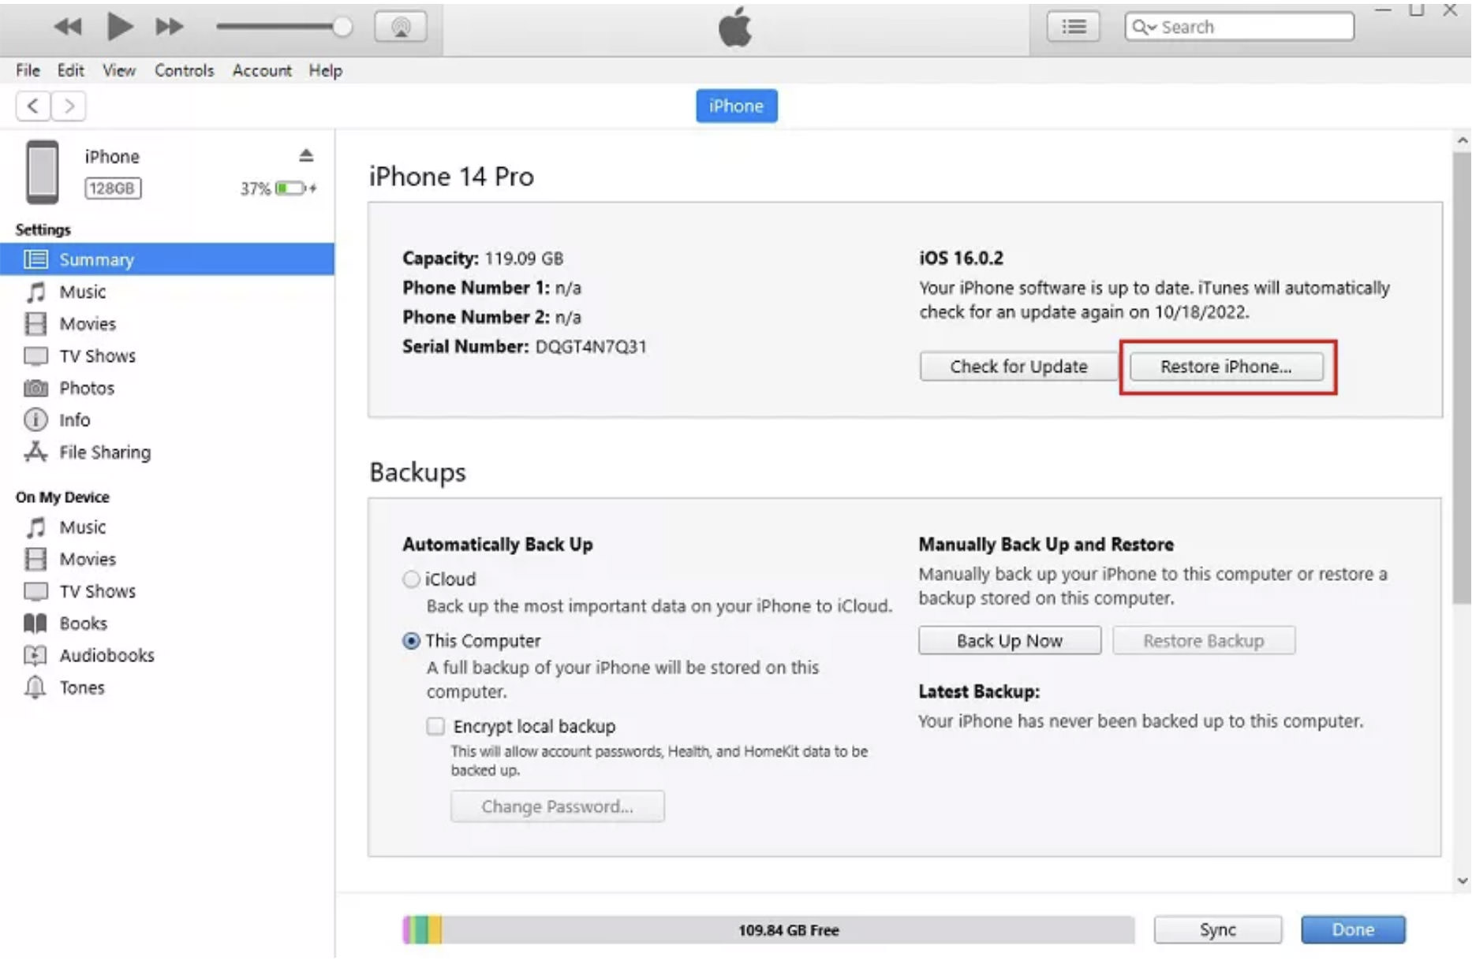Eject the iPhone device
1472x972 pixels.
click(306, 155)
